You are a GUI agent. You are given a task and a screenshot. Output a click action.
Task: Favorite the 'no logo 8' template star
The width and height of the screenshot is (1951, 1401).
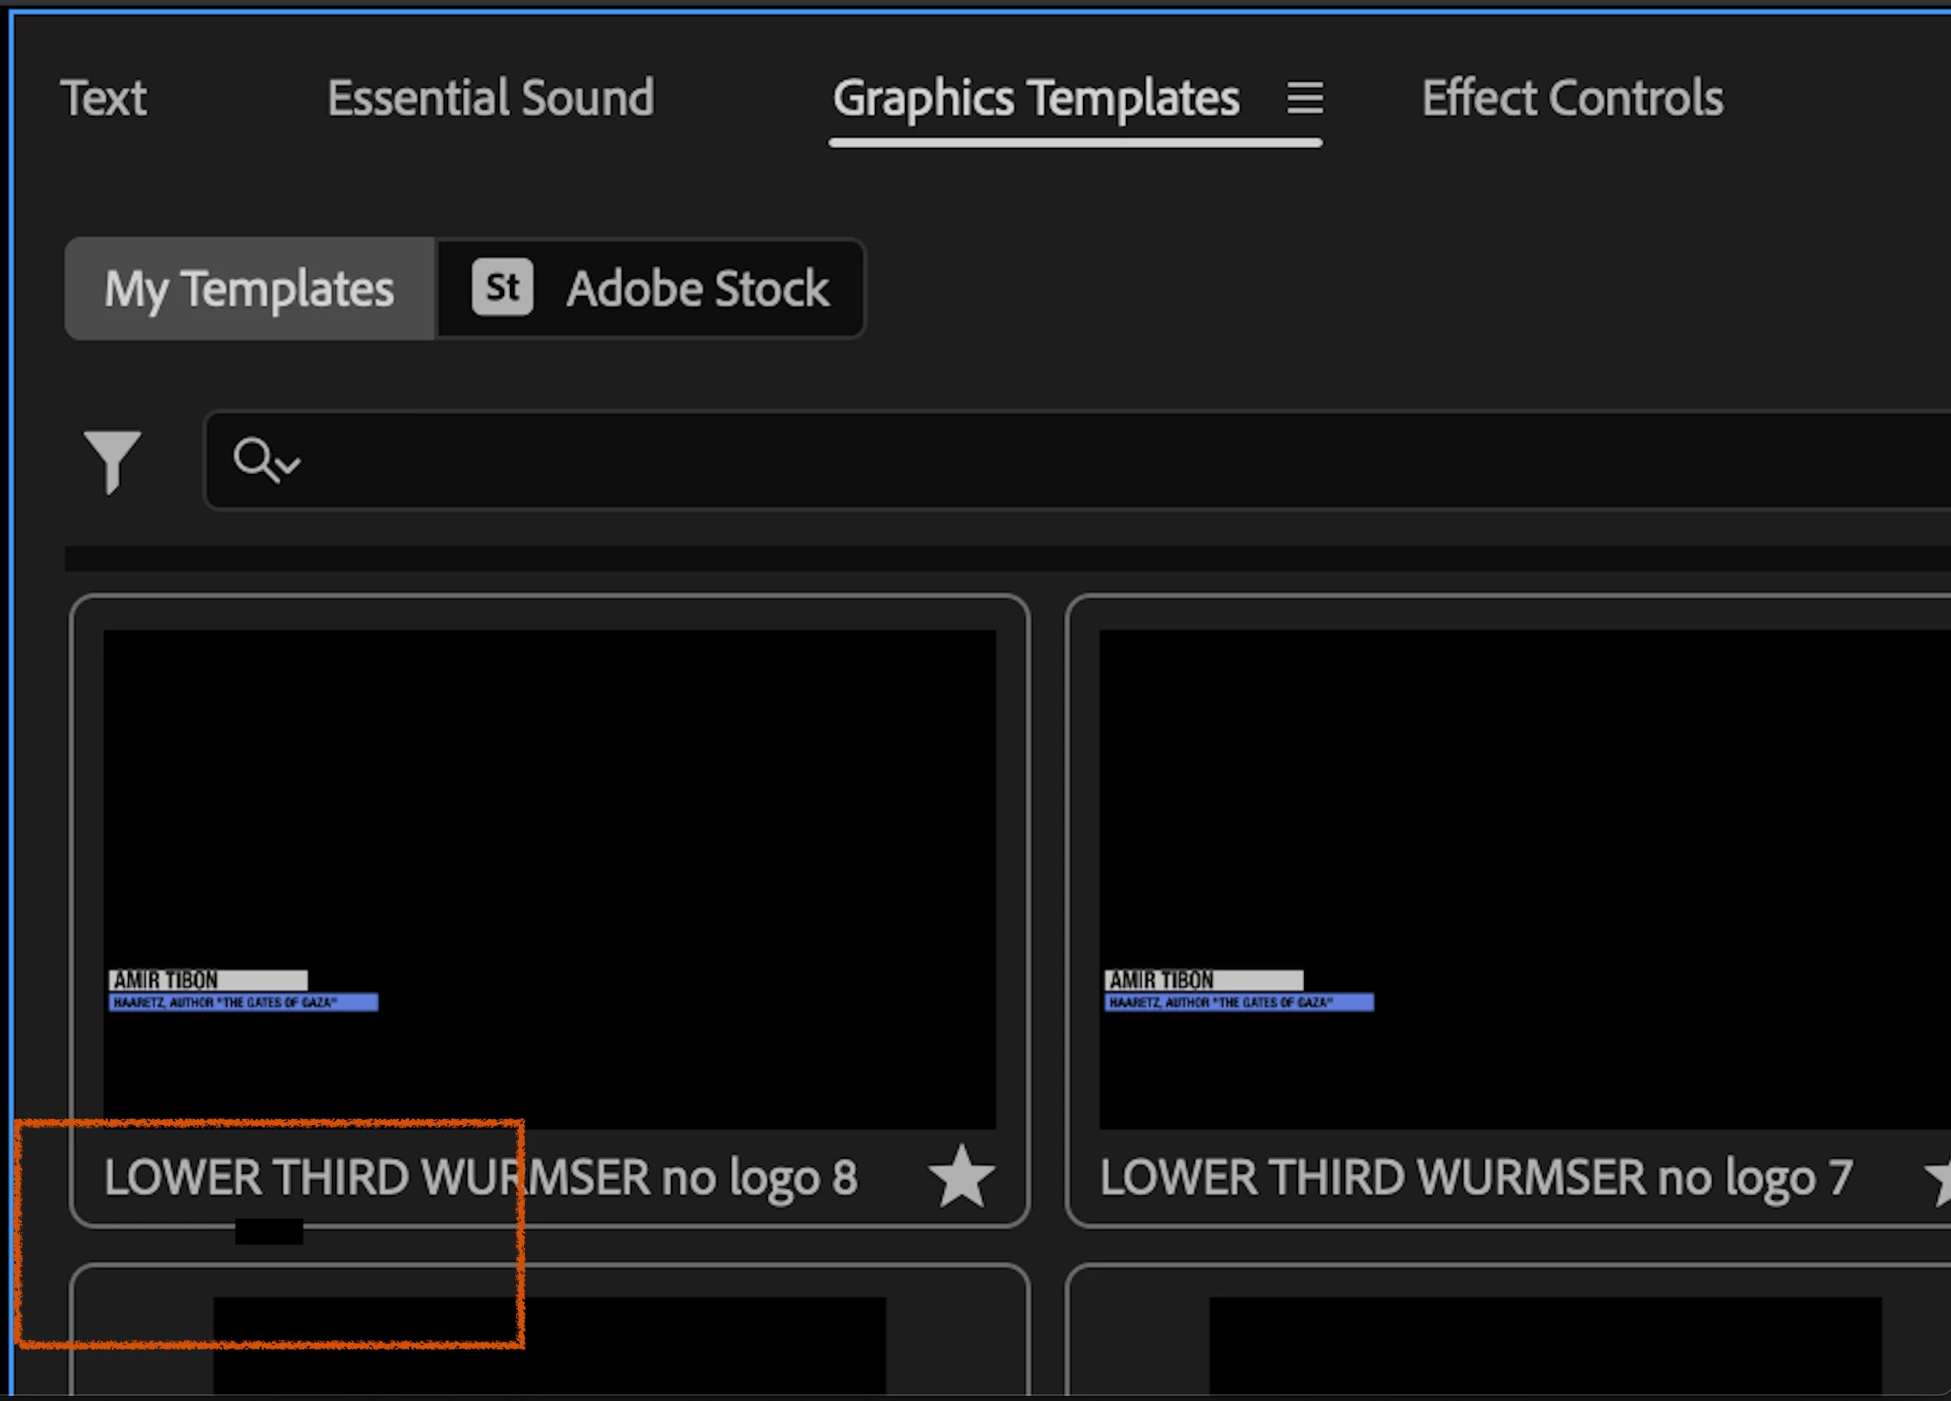(962, 1177)
